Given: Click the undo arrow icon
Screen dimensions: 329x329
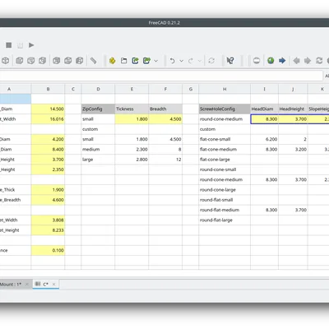Looking at the screenshot, I should [x=172, y=61].
